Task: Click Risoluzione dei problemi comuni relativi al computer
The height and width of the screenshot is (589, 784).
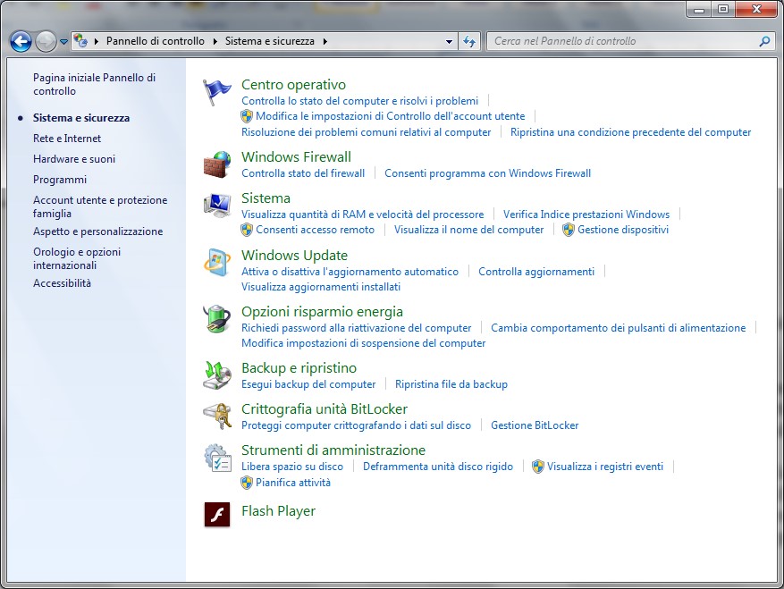Action: (366, 132)
